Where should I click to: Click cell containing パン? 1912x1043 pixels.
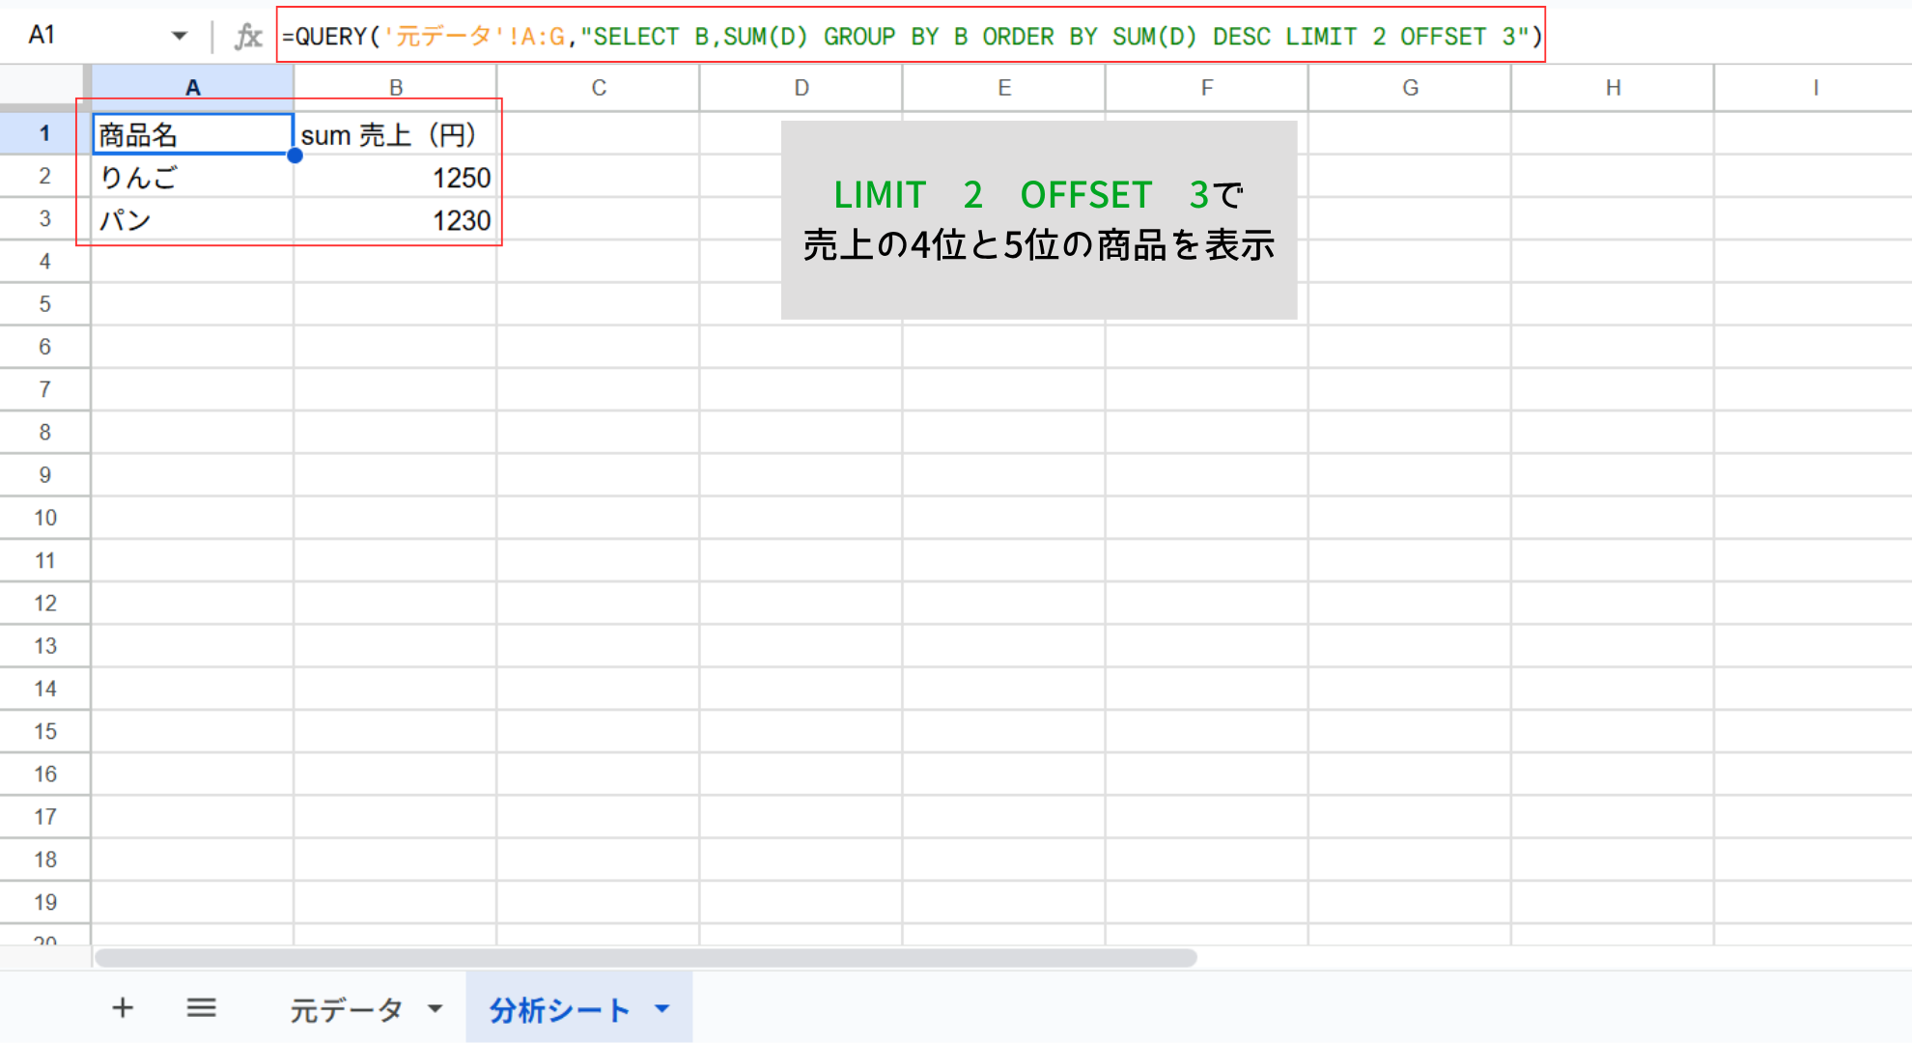tap(193, 219)
